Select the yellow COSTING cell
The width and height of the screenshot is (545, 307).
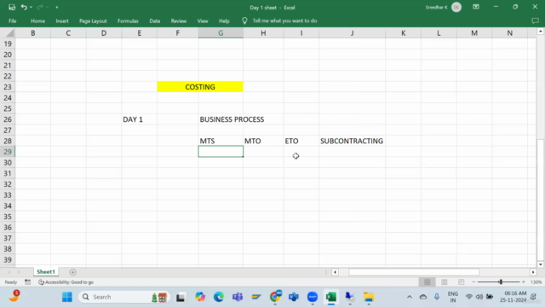200,87
